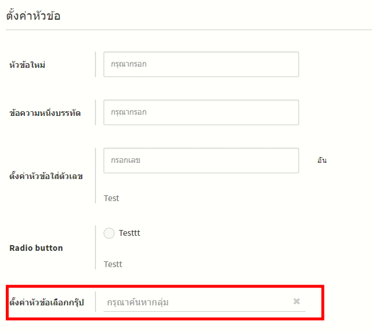Open the กรุณาค้นหากลุ่ม group search combo box
Image resolution: width=372 pixels, height=332 pixels.
(197, 302)
